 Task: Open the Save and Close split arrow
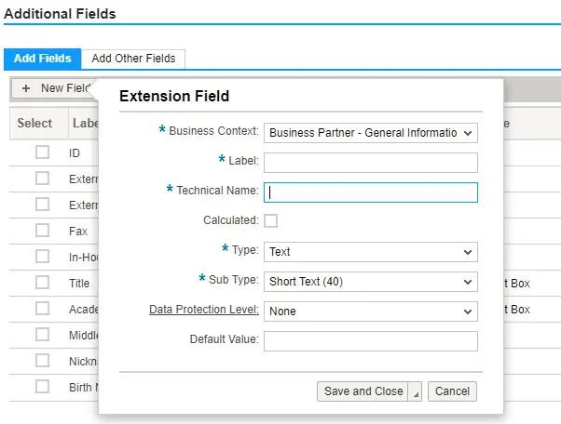pos(416,392)
